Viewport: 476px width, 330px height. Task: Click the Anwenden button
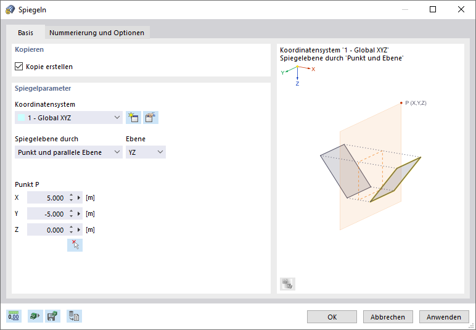(444, 316)
